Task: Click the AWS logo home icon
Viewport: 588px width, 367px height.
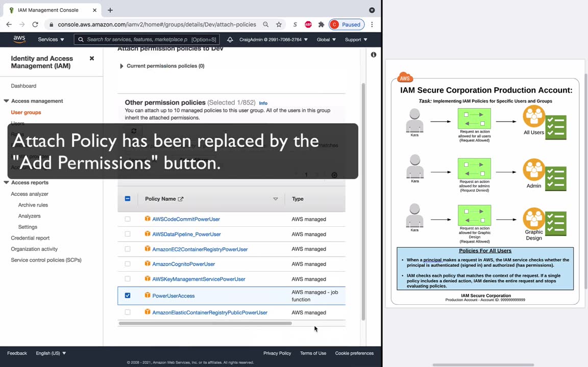Action: coord(19,39)
